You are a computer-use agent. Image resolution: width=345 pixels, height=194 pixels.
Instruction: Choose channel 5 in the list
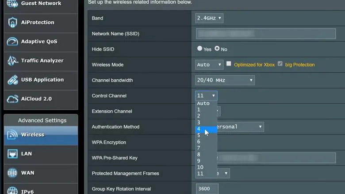[x=206, y=135]
